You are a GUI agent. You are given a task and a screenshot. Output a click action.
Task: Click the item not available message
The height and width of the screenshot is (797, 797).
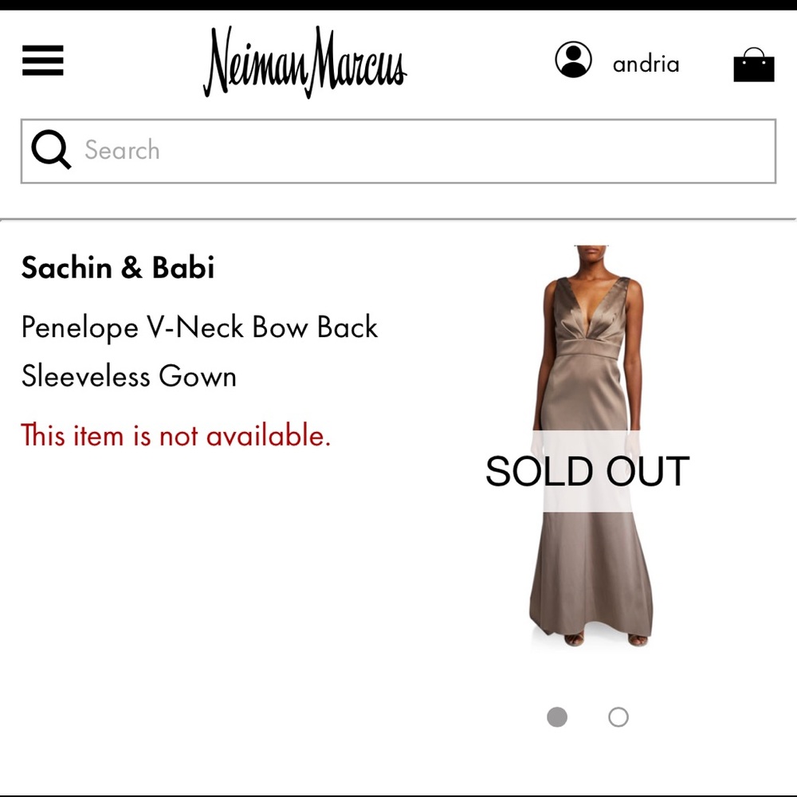pos(176,436)
